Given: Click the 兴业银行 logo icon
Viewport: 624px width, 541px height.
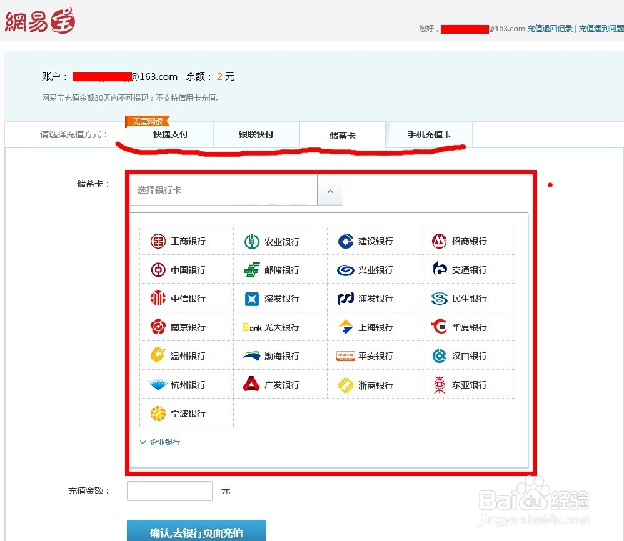Looking at the screenshot, I should [x=345, y=270].
